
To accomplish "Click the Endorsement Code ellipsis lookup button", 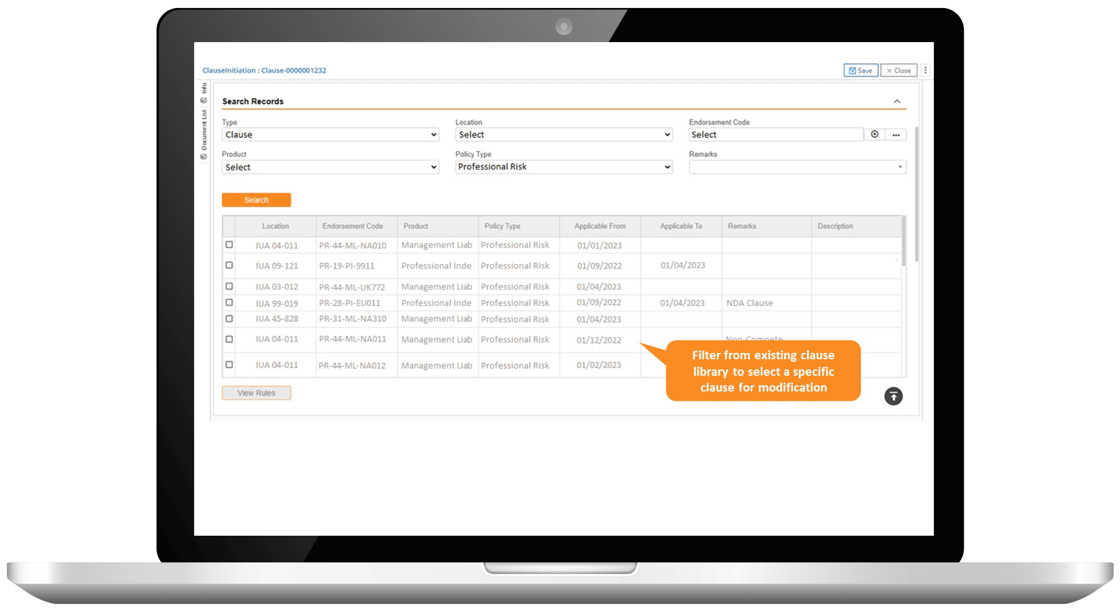I will point(896,135).
